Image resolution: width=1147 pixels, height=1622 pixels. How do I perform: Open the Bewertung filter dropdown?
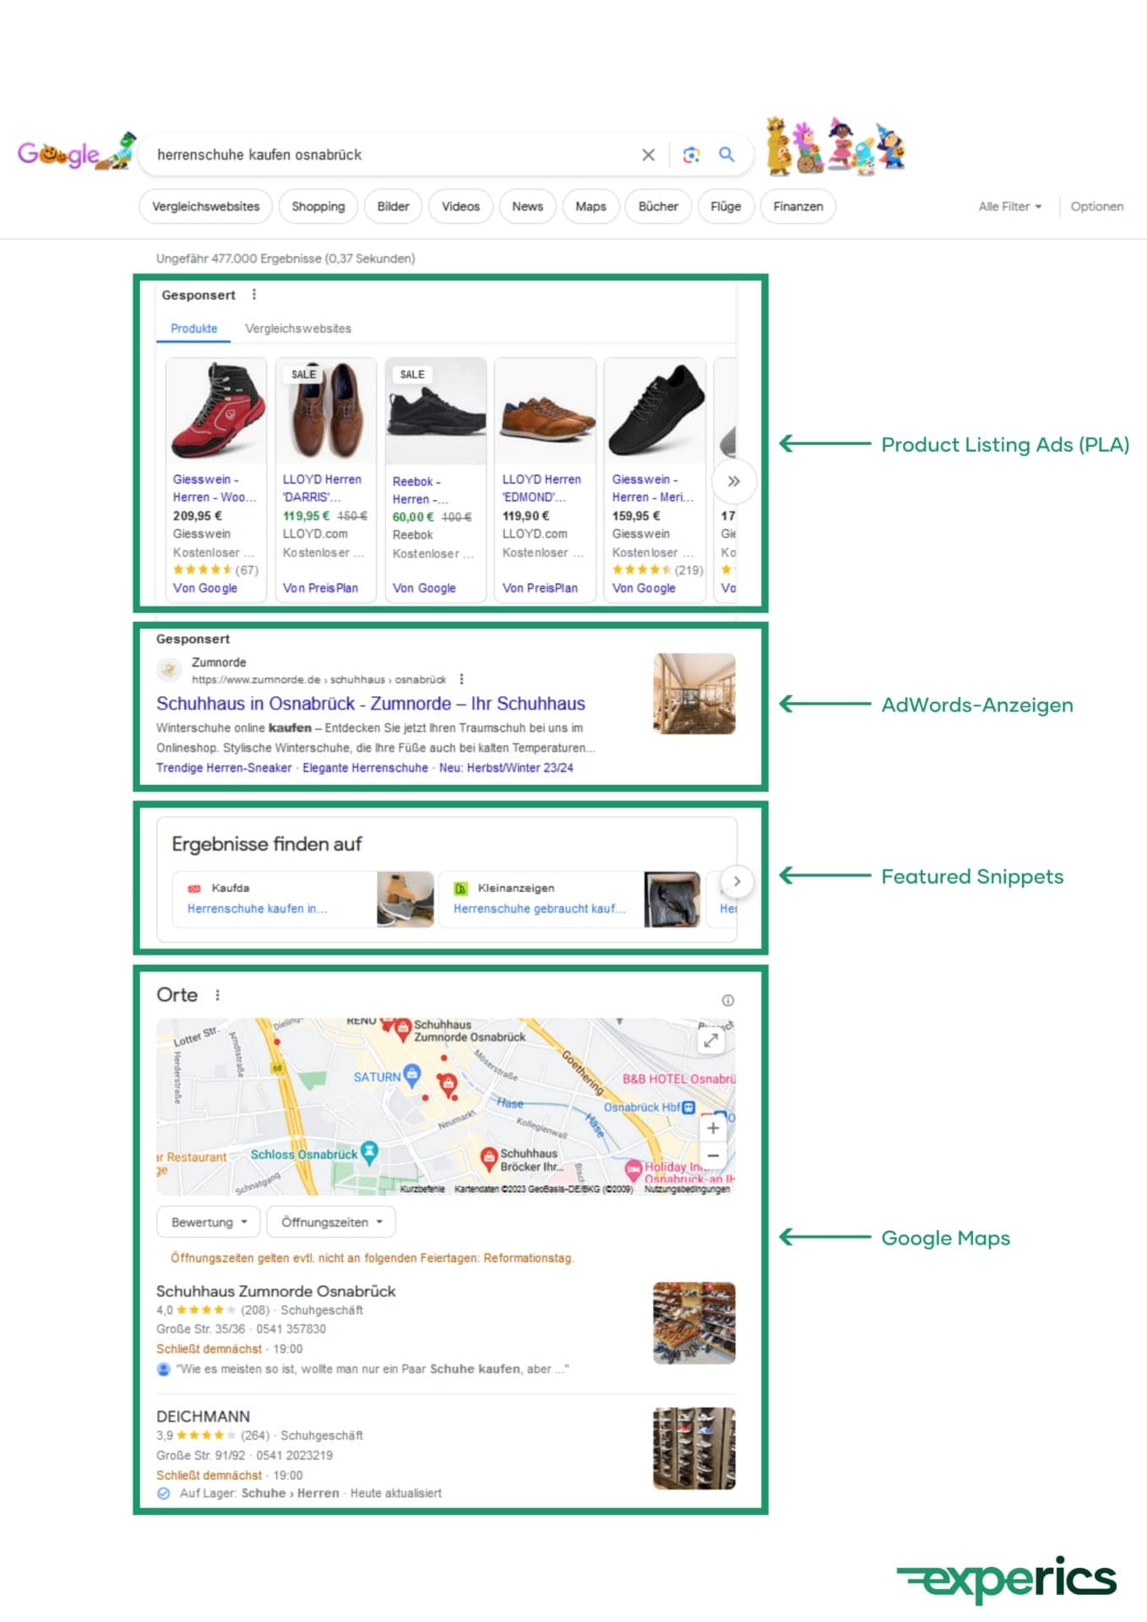pyautogui.click(x=209, y=1222)
